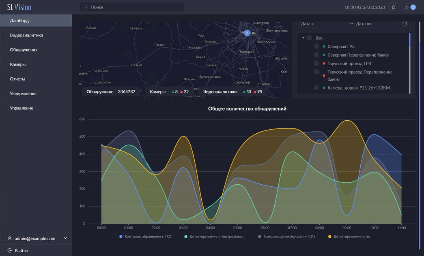
Task: Click the calendar icon in date range
Action: pos(405,23)
